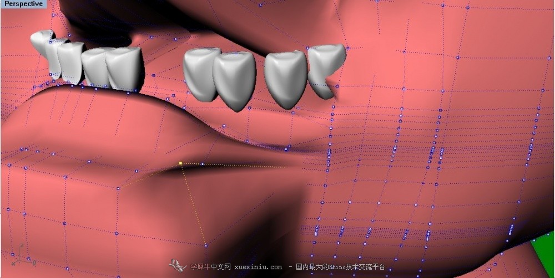555x278 pixels.
Task: Click the Rhino logo in the watermark
Action: [178, 265]
